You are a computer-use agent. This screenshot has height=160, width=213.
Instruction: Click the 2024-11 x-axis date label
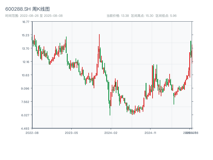tap(151, 133)
